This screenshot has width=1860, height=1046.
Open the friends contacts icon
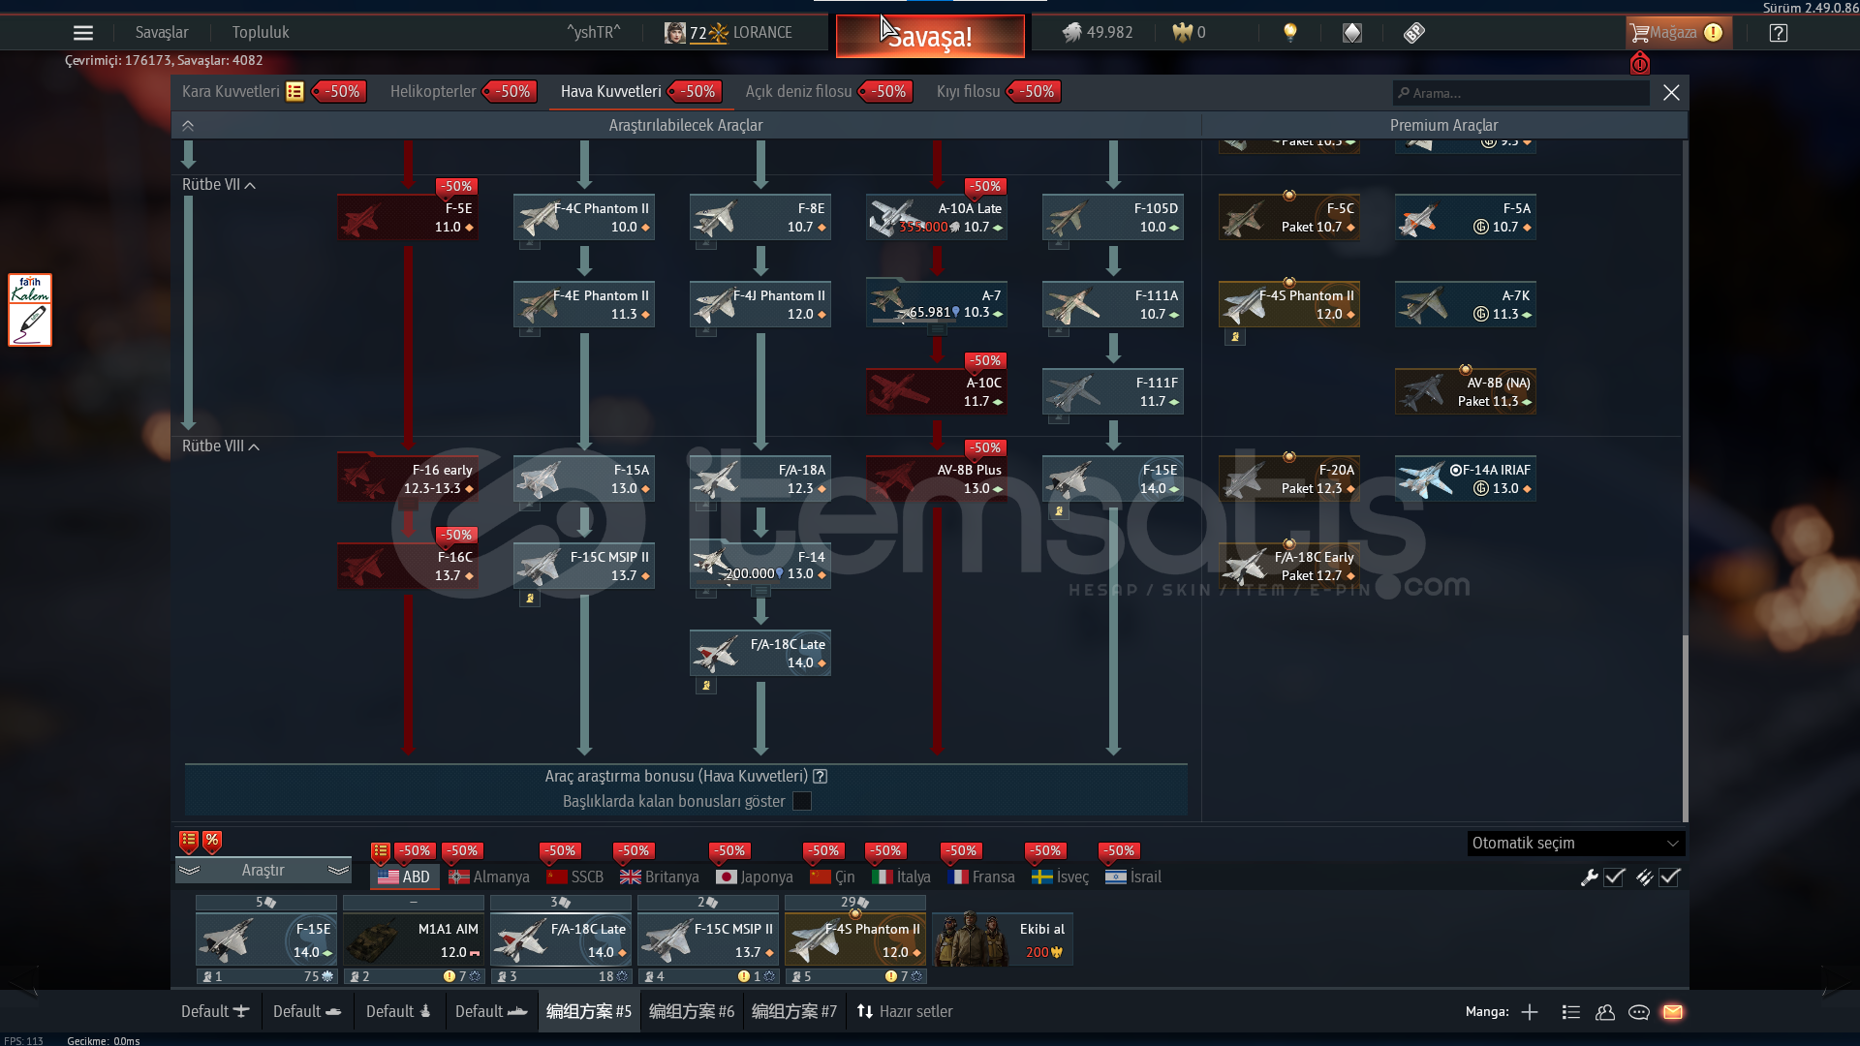click(1605, 1012)
